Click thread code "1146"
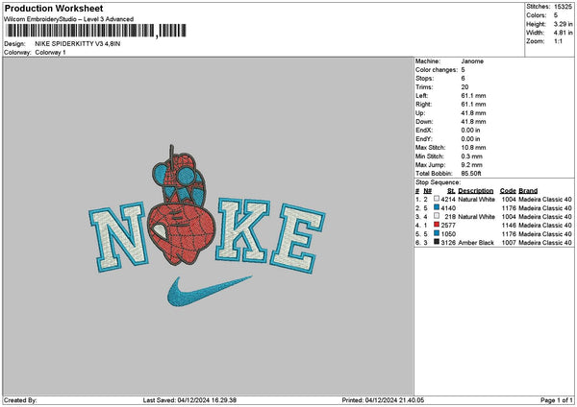 (509, 226)
